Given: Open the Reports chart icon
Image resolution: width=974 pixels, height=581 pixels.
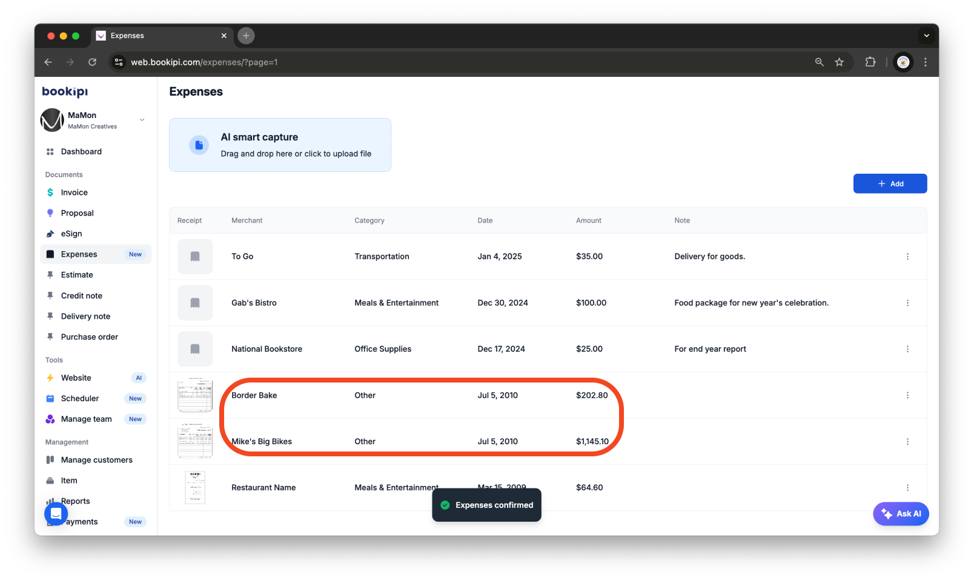Looking at the screenshot, I should [50, 501].
